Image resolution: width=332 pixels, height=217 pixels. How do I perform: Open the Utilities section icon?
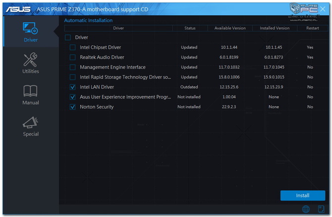30,60
